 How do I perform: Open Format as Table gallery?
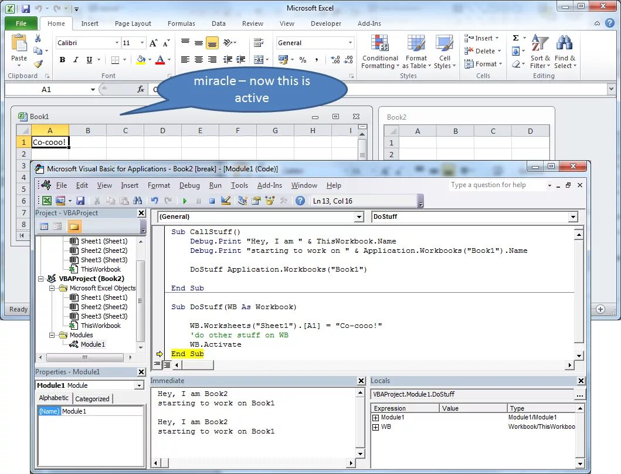[416, 52]
